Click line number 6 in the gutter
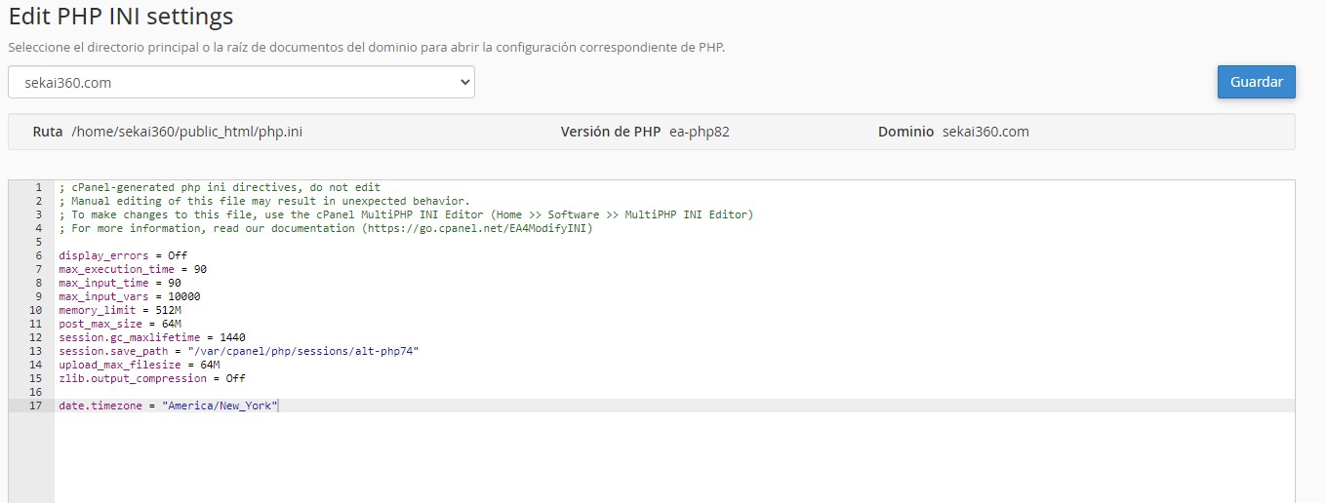This screenshot has height=503, width=1326. tap(39, 255)
